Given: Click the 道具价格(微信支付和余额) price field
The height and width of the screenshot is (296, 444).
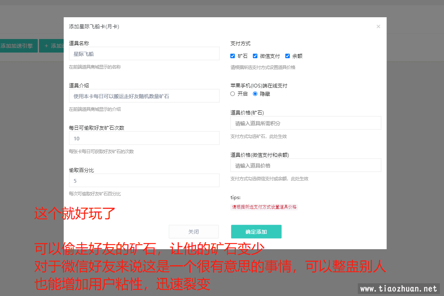Looking at the screenshot, I should pyautogui.click(x=306, y=165).
